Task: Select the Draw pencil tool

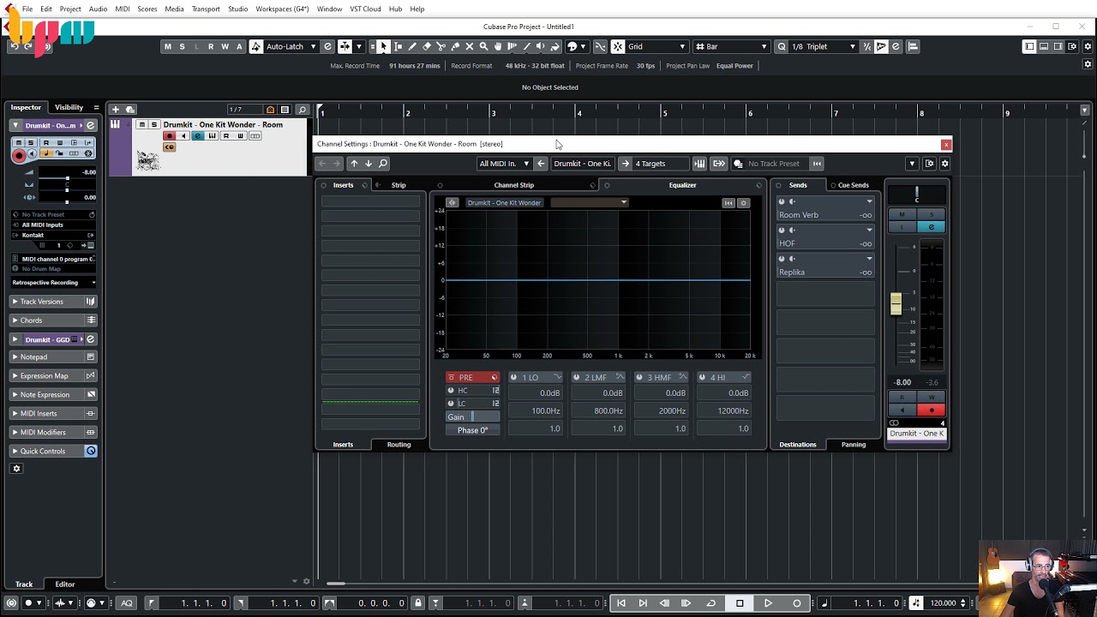Action: coord(412,46)
